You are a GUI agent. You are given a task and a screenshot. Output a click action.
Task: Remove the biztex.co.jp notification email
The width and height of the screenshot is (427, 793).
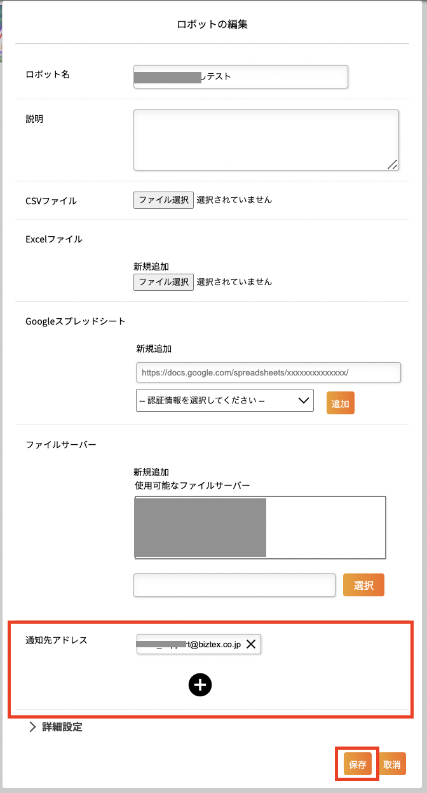(251, 645)
